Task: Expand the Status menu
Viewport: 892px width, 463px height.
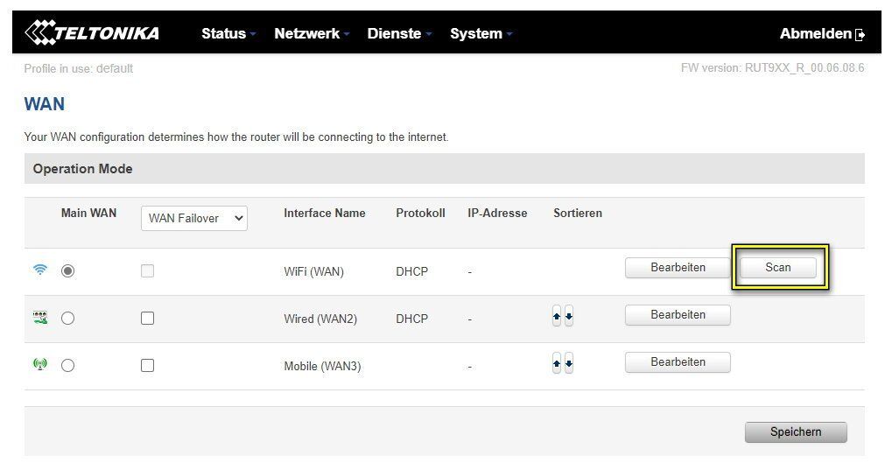Action: 228,33
